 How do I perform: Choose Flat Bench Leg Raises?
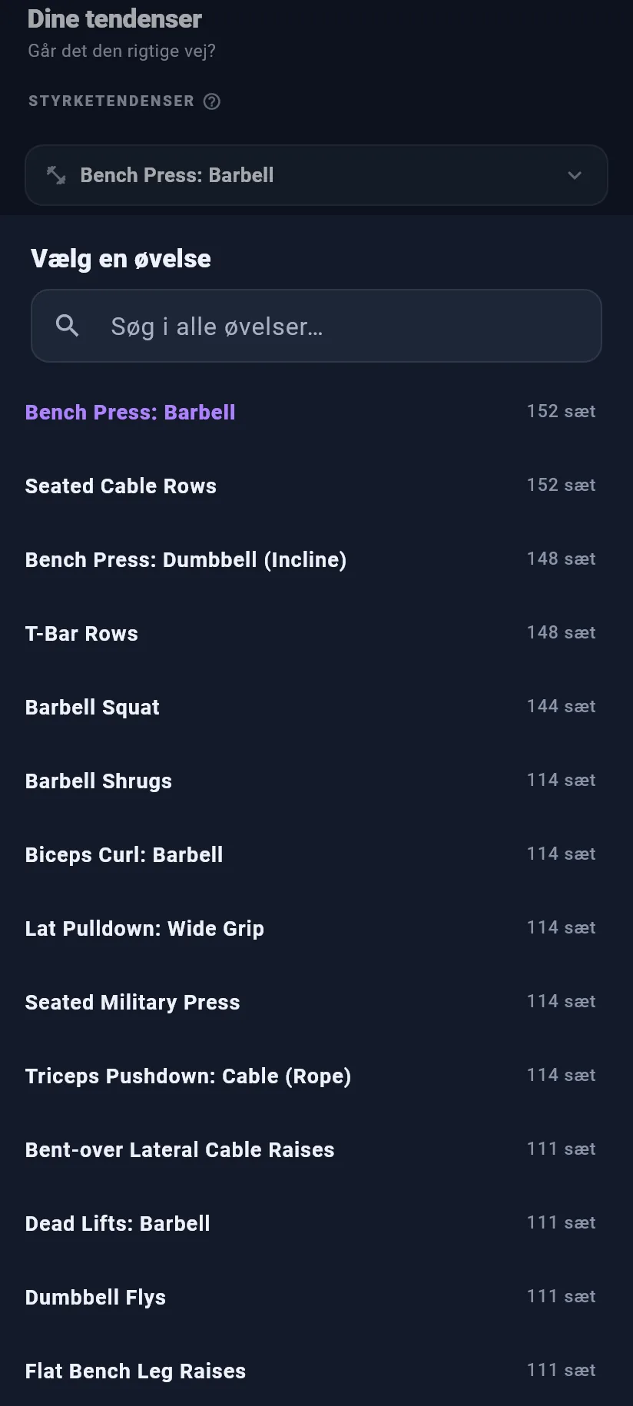click(x=316, y=1371)
